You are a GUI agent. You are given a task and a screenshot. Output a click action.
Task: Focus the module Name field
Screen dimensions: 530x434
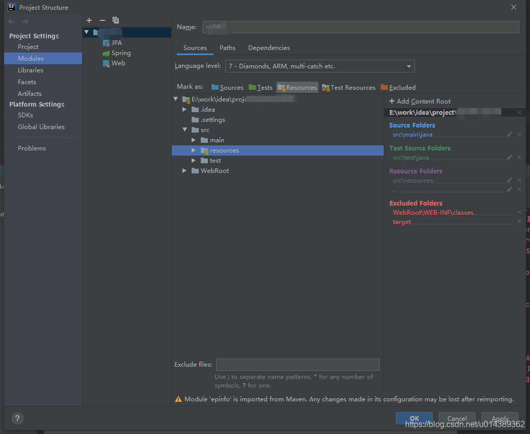[x=361, y=27]
